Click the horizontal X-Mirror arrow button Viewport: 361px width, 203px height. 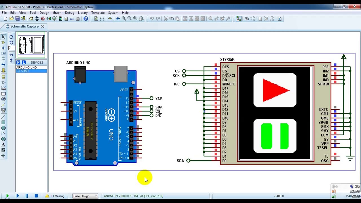pos(11,55)
